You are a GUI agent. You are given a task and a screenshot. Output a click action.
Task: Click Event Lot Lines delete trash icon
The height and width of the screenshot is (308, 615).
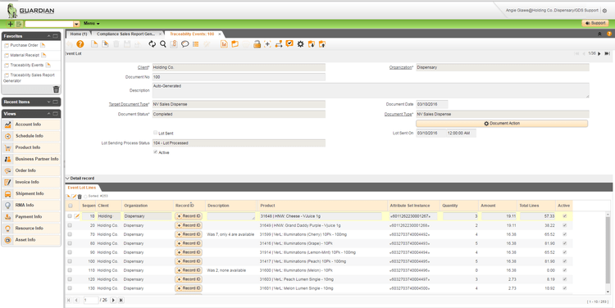(x=80, y=197)
